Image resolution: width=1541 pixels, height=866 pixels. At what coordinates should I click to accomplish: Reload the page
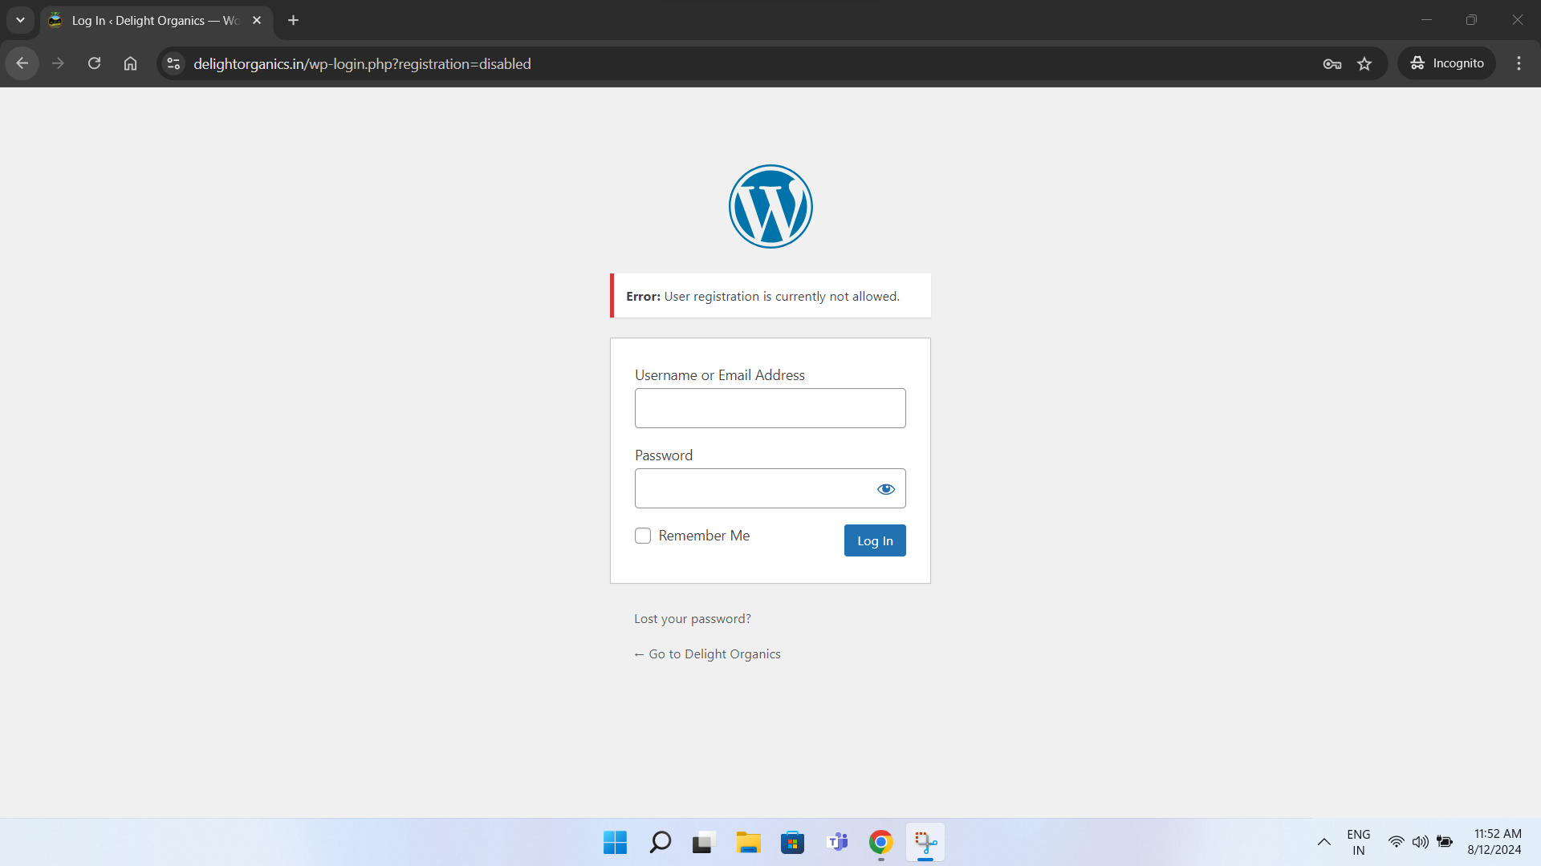point(94,63)
